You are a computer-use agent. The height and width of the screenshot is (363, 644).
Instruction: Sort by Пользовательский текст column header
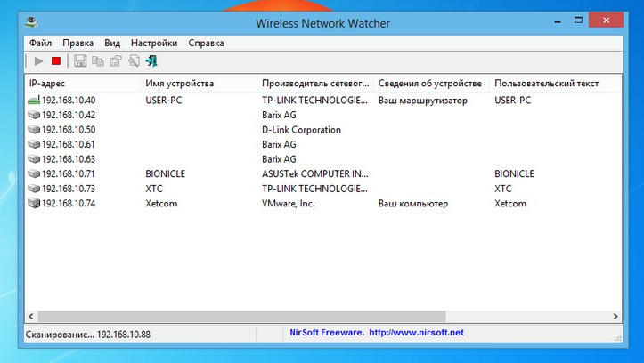[554, 84]
